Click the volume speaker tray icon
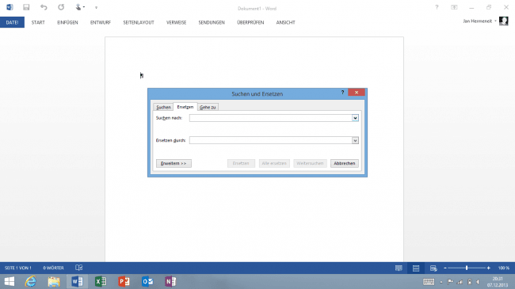This screenshot has width=515, height=289. tap(479, 282)
